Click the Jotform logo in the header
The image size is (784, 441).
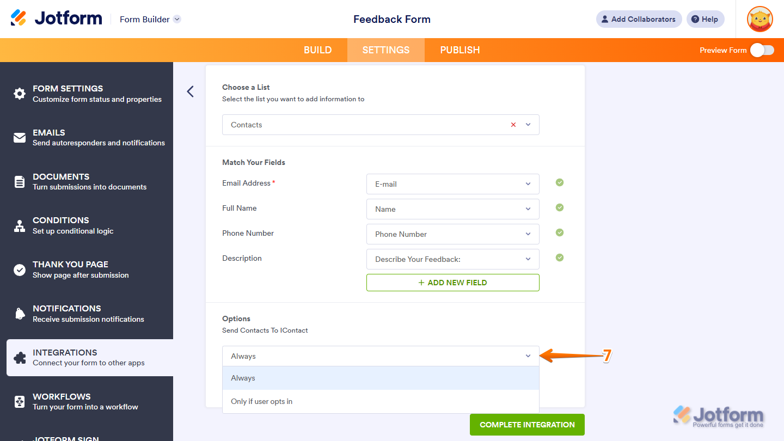(56, 17)
